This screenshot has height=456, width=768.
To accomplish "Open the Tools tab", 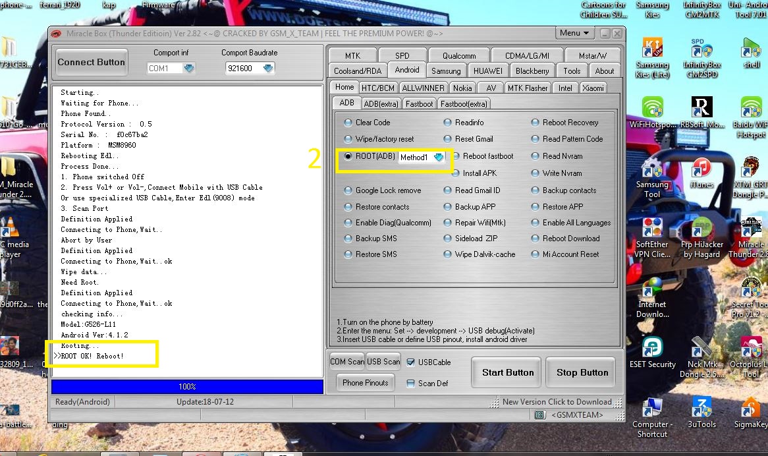I will [x=572, y=71].
